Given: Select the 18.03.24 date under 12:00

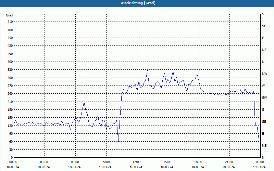Looking at the screenshot, I should click(136, 167).
